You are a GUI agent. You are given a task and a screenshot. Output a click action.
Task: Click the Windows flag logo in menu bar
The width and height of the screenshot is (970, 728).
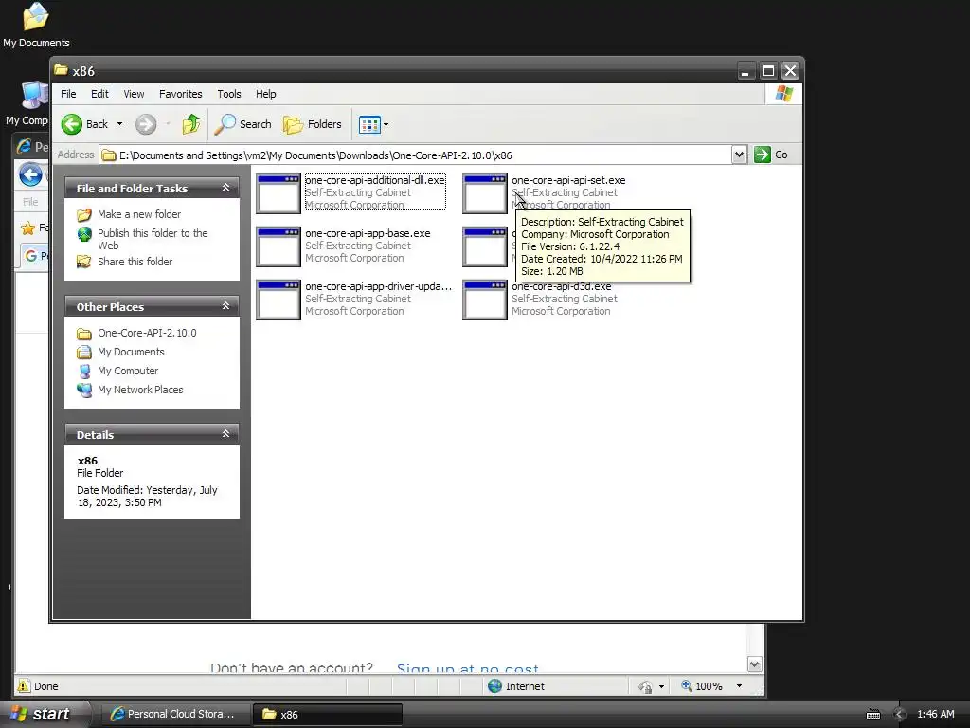pyautogui.click(x=783, y=94)
